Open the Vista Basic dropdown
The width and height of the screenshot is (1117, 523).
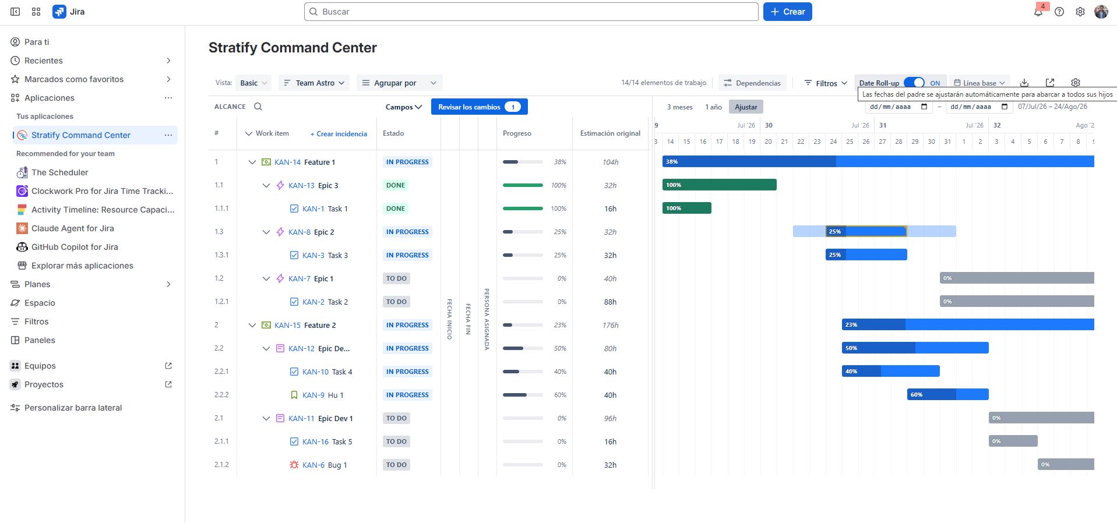click(x=254, y=83)
